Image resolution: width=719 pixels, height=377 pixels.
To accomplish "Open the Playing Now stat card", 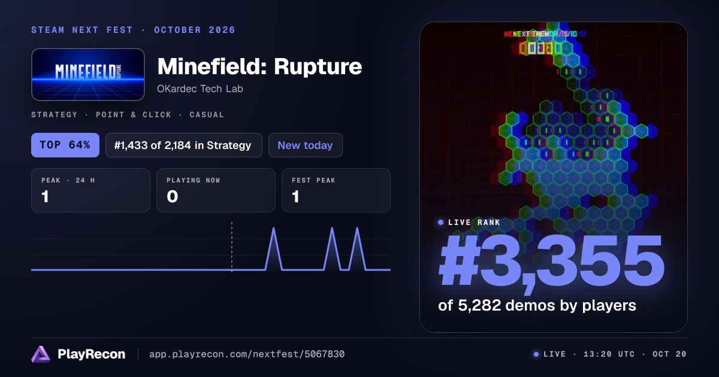I will (216, 190).
